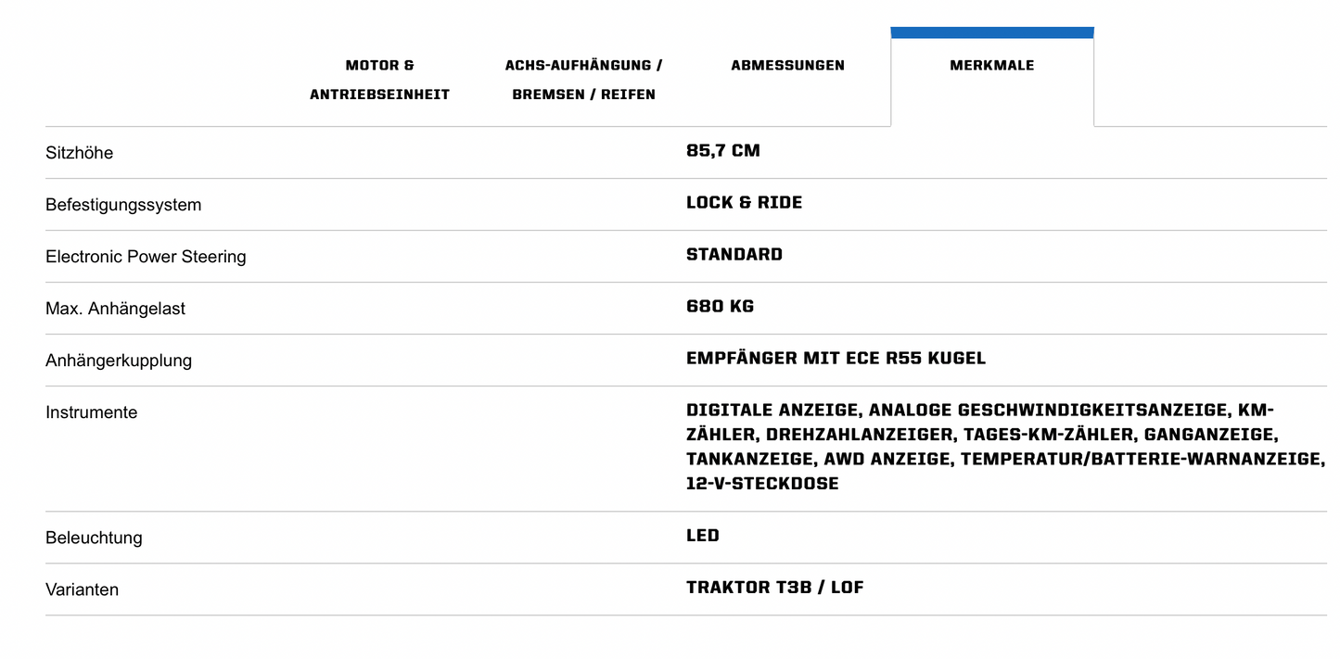
Task: Open the Achs-Aufhängung / Bremsen / Reifen tab
Action: [x=583, y=80]
